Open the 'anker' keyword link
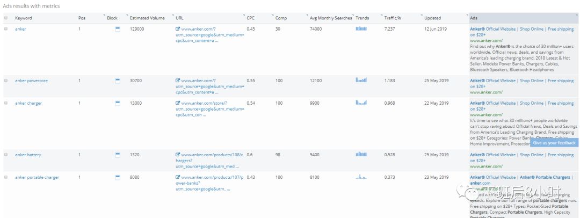 coord(20,29)
